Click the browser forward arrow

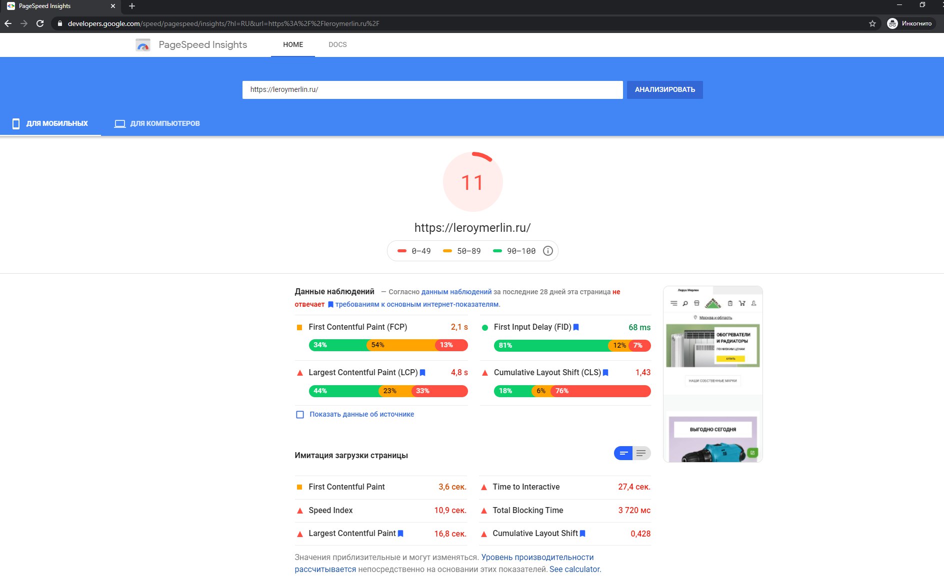[24, 23]
